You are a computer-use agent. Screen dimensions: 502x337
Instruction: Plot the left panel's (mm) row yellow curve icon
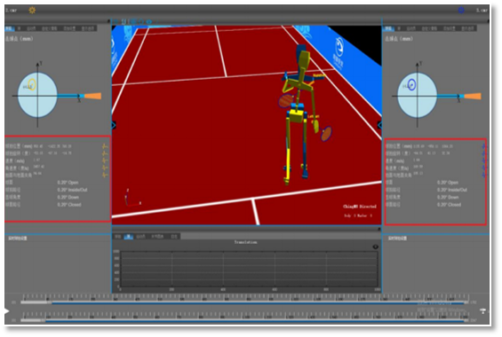coord(105,146)
